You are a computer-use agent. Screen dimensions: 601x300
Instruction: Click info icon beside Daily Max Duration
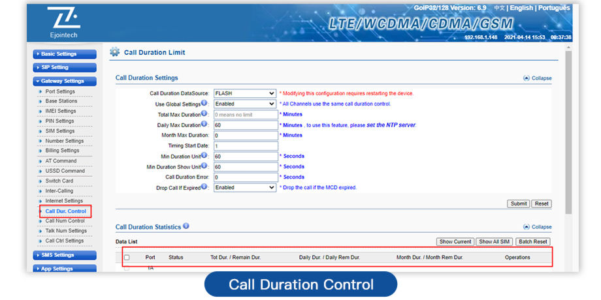click(204, 124)
